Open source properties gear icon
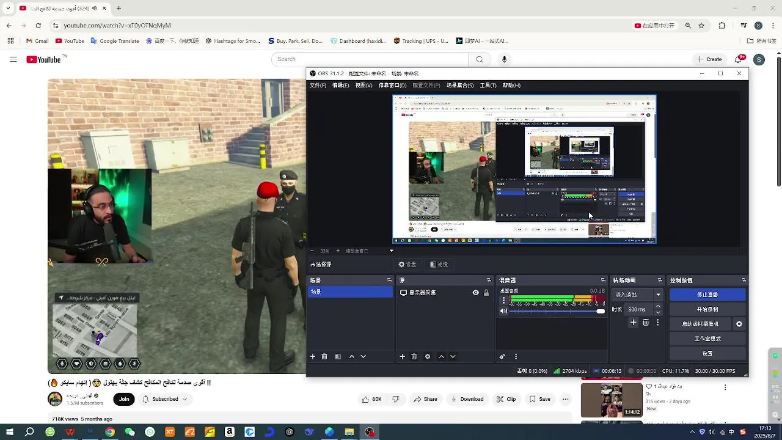Screen dimensions: 782x440 pyautogui.click(x=427, y=356)
